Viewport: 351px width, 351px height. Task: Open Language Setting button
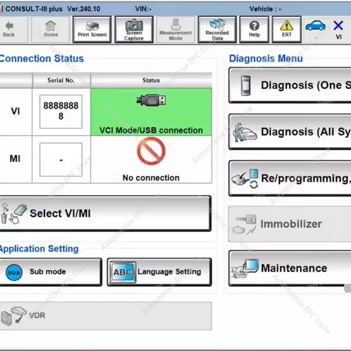[159, 272]
